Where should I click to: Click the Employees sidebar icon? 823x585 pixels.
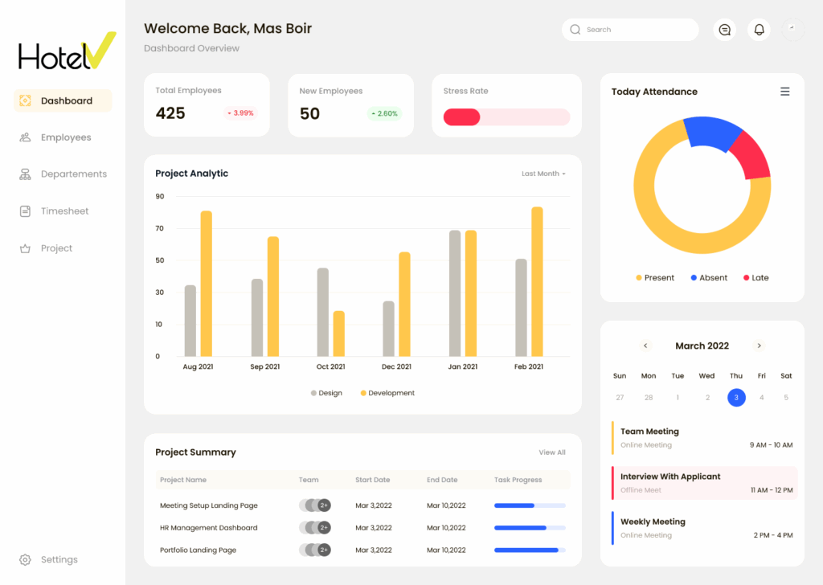[x=25, y=137]
